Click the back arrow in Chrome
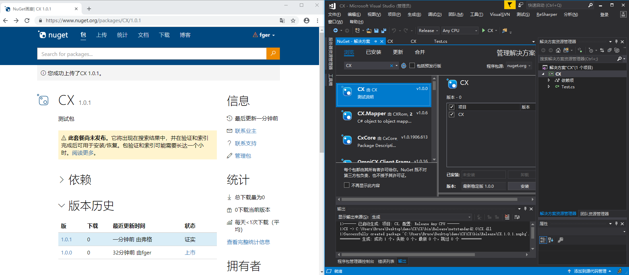629x275 pixels. 5,21
